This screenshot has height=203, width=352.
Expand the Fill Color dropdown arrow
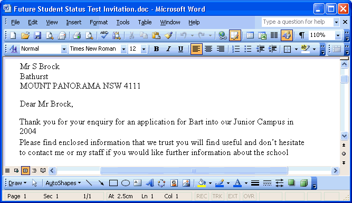pos(210,183)
